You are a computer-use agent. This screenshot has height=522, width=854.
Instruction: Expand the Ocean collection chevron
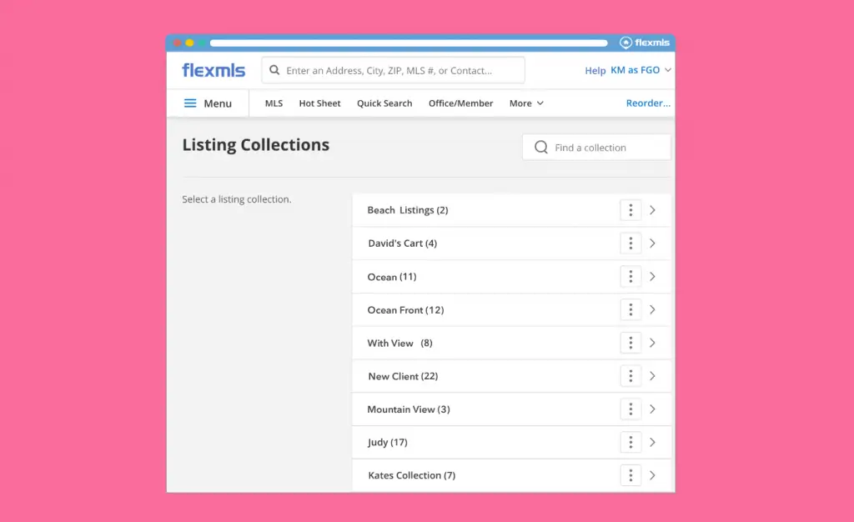(652, 277)
